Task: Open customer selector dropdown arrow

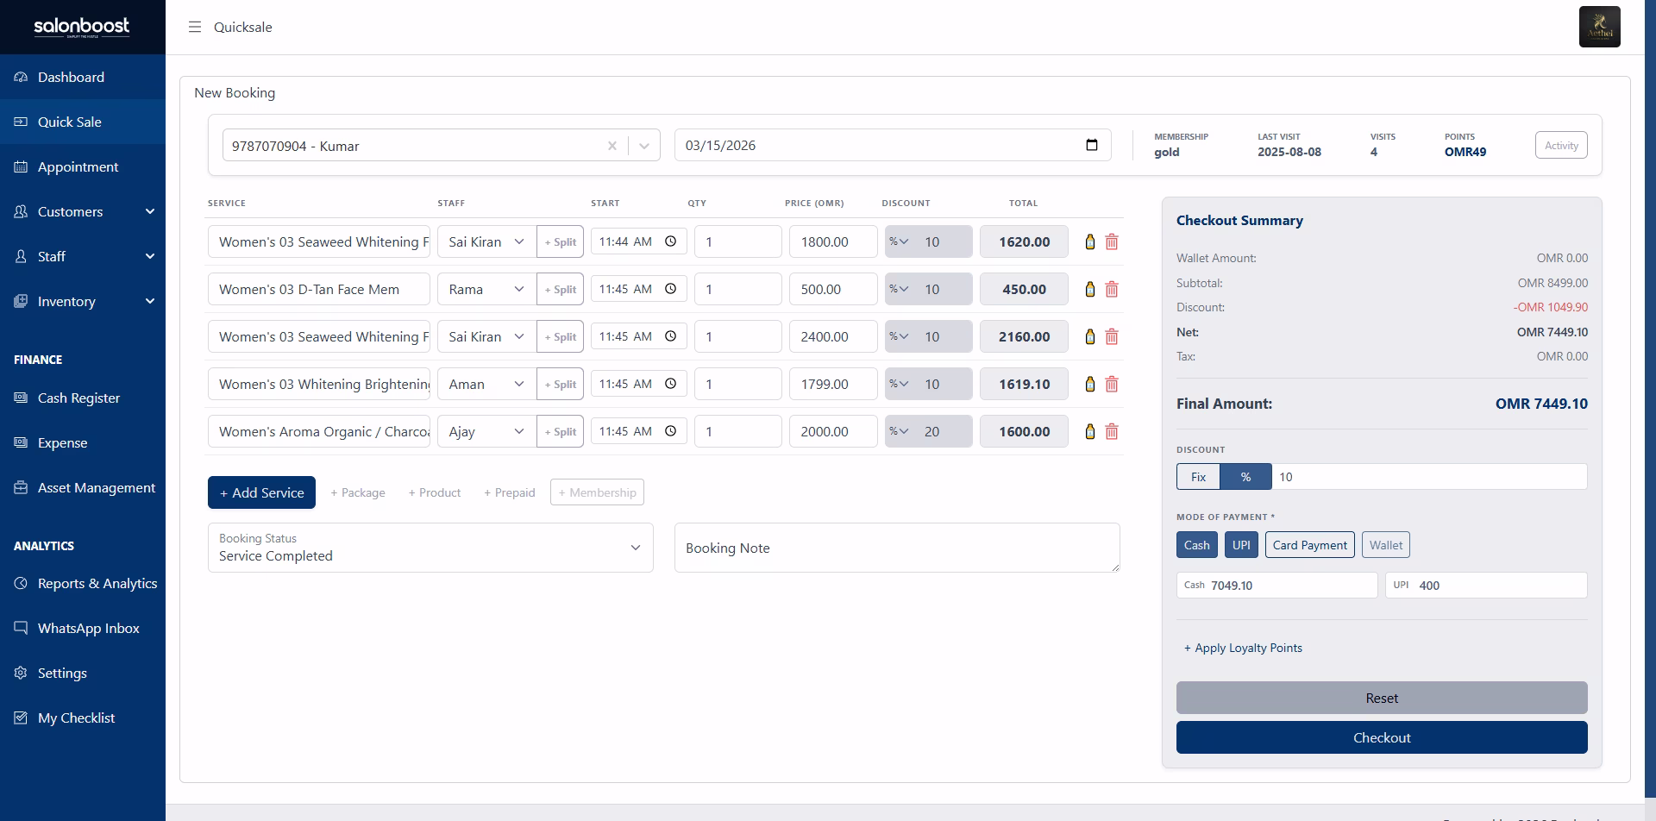Action: point(644,146)
